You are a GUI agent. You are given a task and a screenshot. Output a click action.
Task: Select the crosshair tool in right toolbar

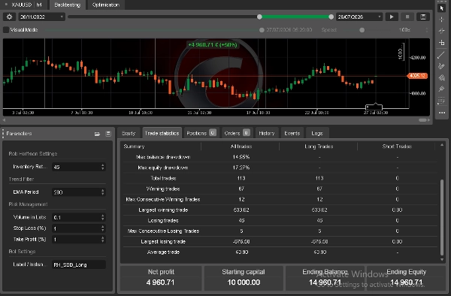click(x=442, y=20)
